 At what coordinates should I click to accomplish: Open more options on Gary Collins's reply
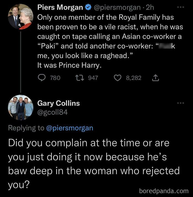pyautogui.click(x=180, y=103)
